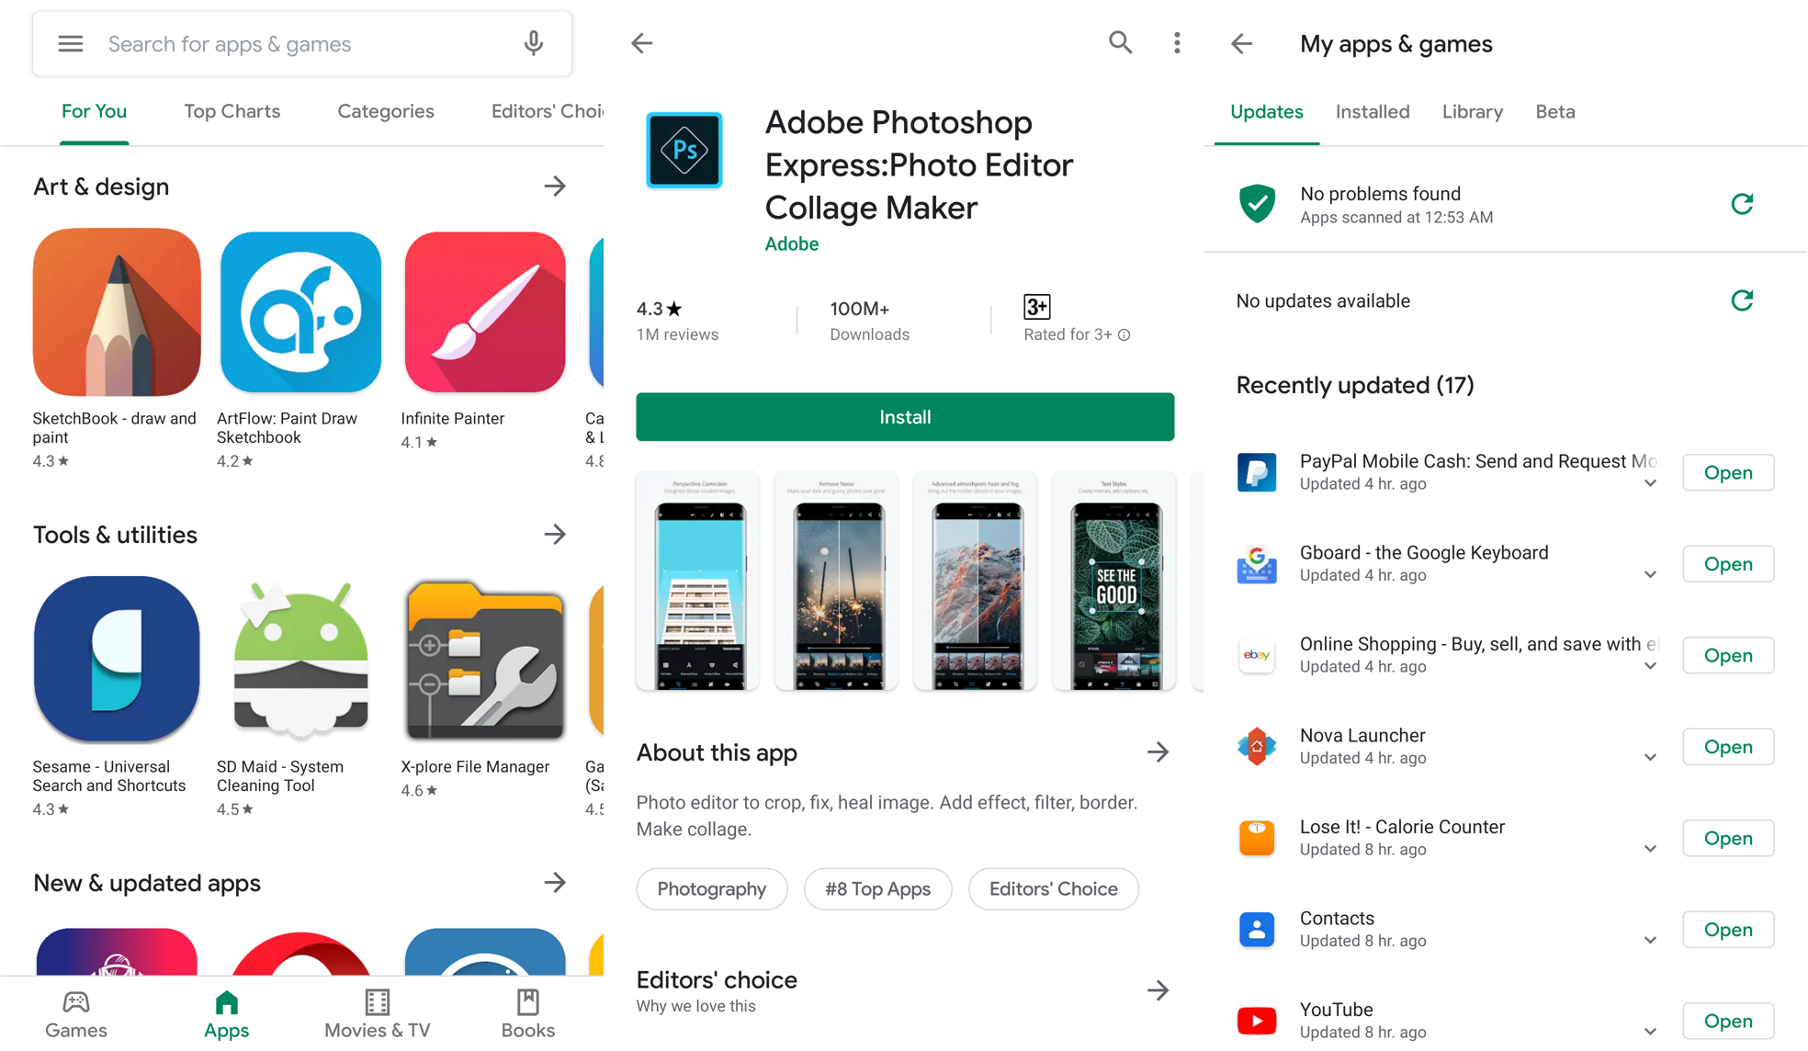The height and width of the screenshot is (1051, 1808).
Task: Go back from My apps & games
Action: click(1242, 43)
